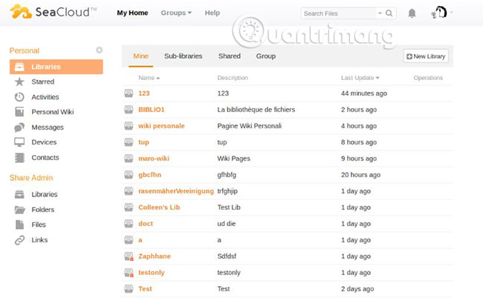Click description 'La bibliothèque de fichiers'
The height and width of the screenshot is (298, 483).
[x=256, y=110]
